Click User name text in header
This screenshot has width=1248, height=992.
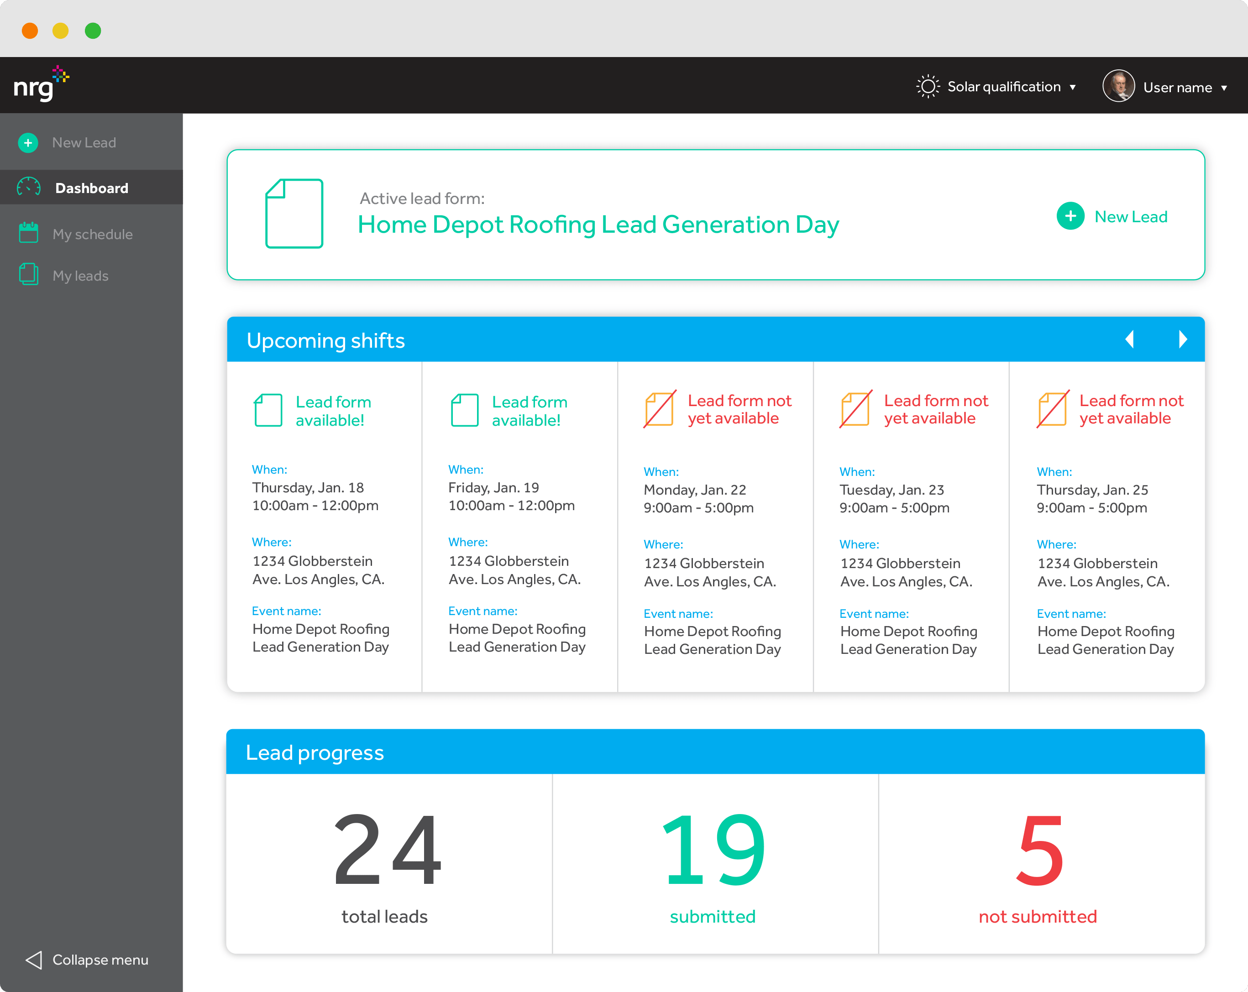point(1177,88)
